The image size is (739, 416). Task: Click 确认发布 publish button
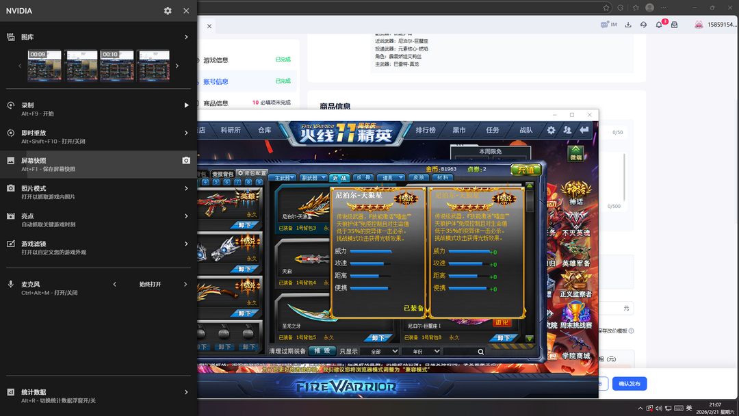coord(630,383)
